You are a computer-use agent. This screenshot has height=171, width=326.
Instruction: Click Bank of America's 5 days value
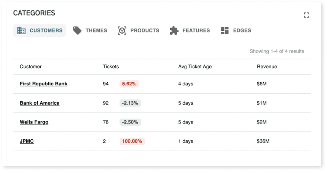[185, 103]
